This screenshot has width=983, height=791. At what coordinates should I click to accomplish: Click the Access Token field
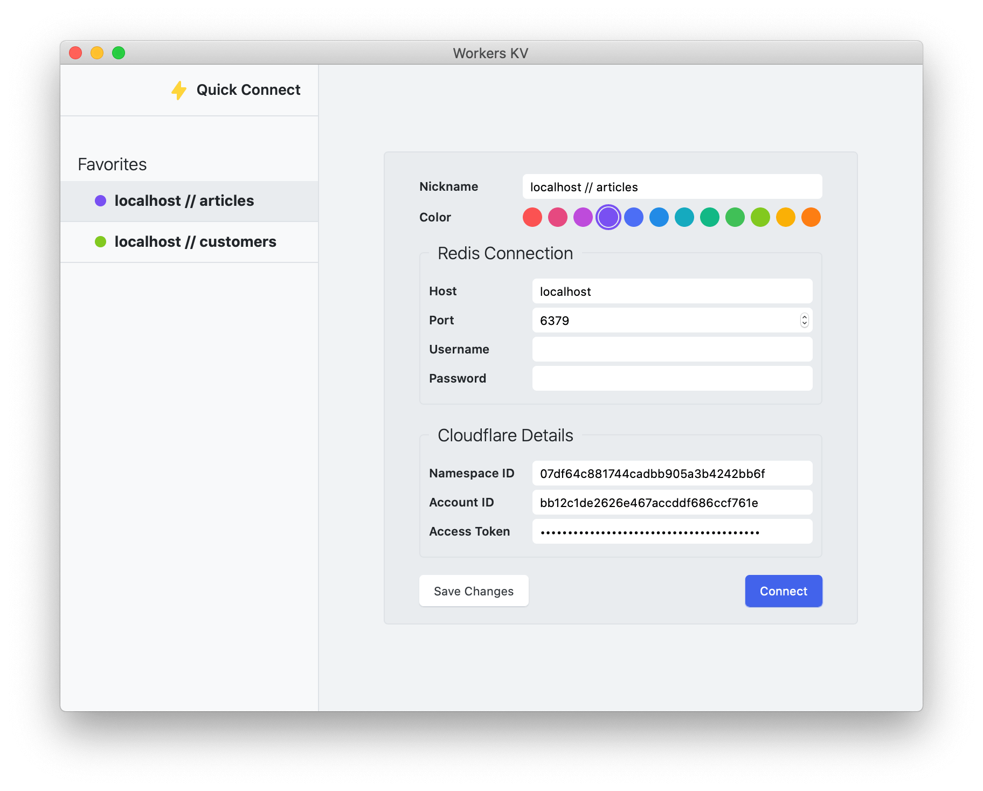tap(672, 532)
